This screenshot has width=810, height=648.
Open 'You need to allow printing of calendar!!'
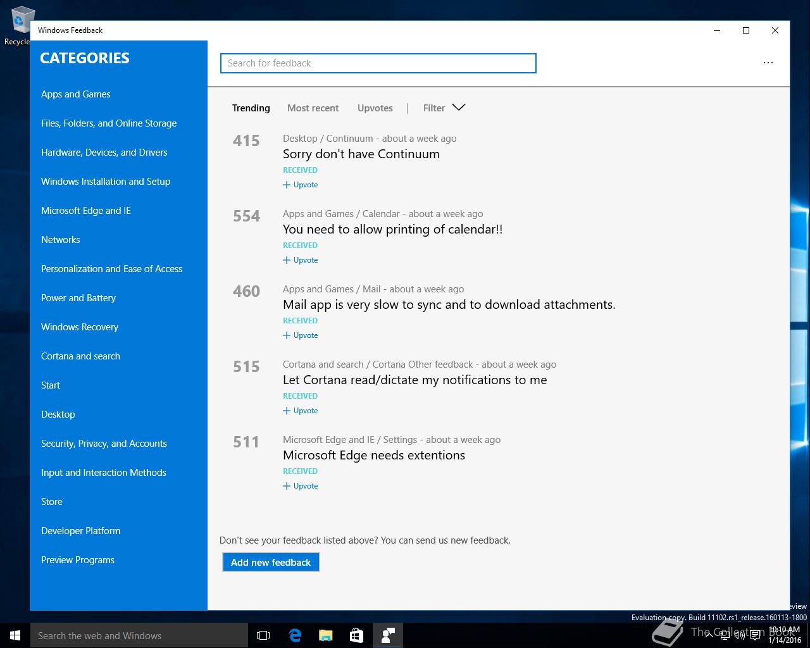tap(393, 229)
